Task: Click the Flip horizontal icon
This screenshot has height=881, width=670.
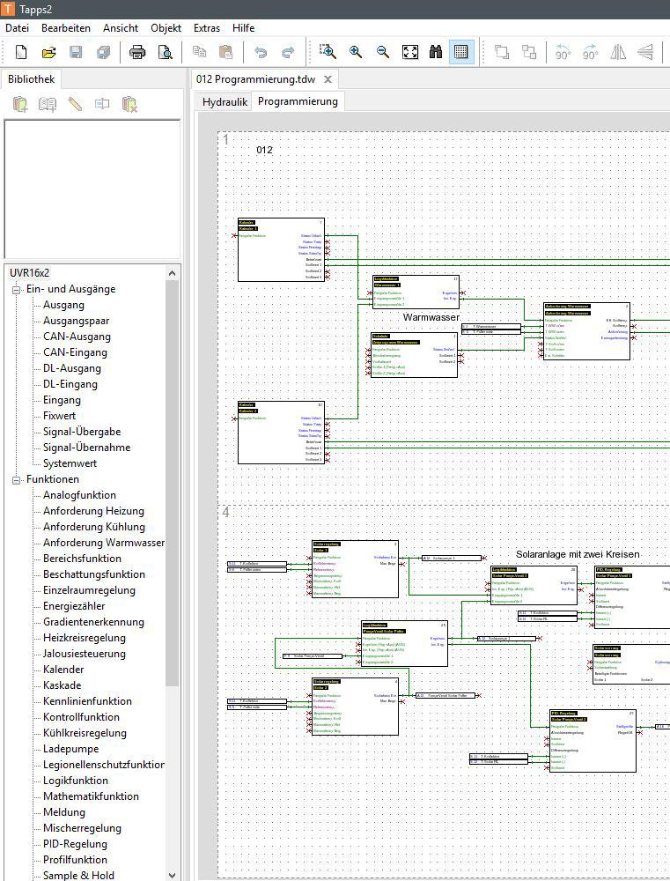Action: point(618,52)
